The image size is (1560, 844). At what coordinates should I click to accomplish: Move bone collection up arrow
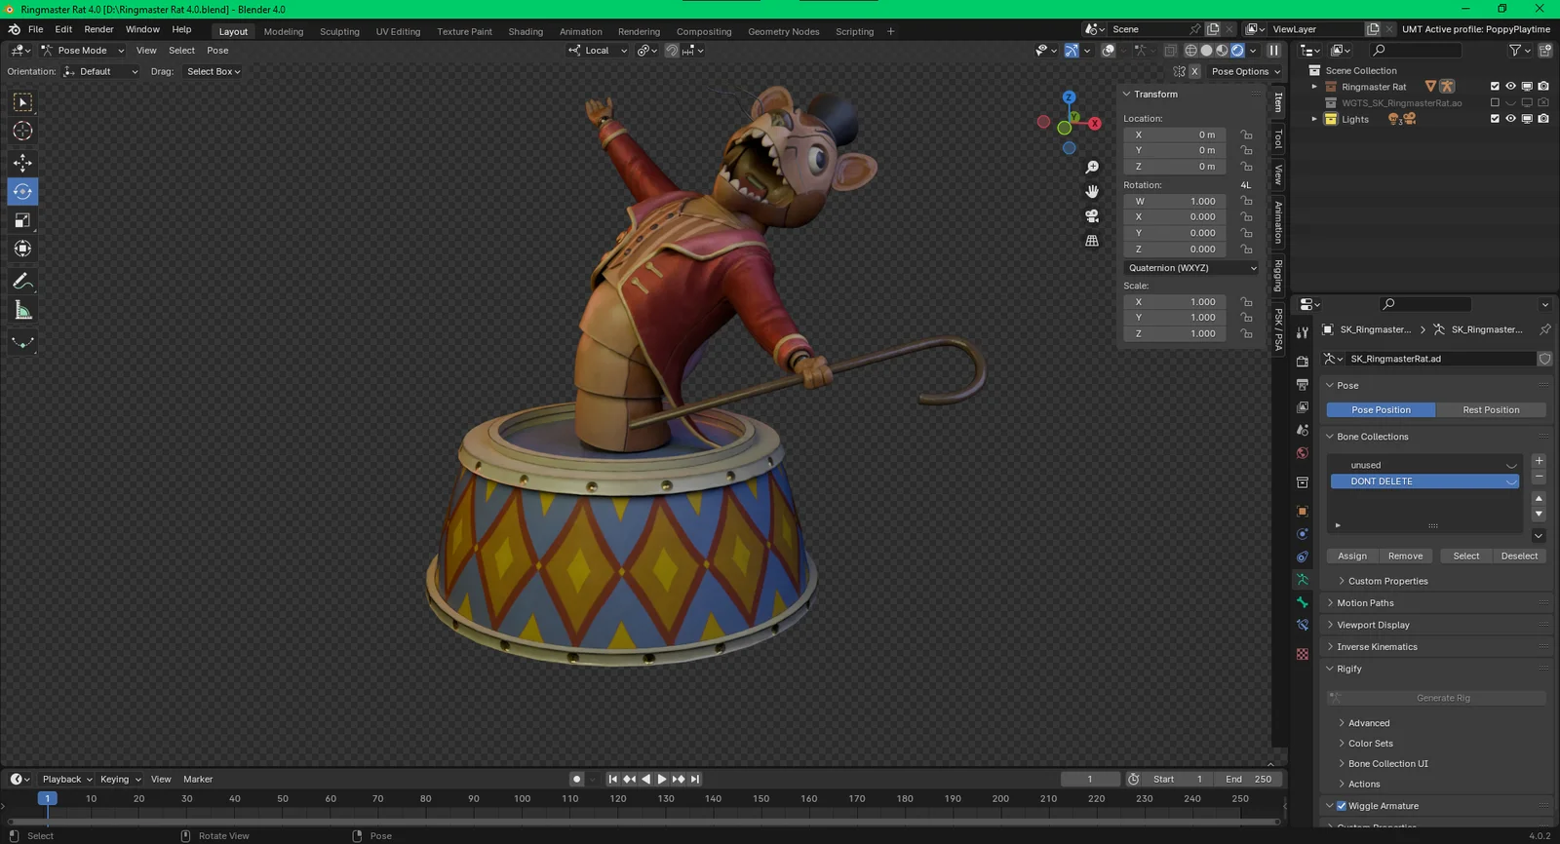(x=1539, y=498)
